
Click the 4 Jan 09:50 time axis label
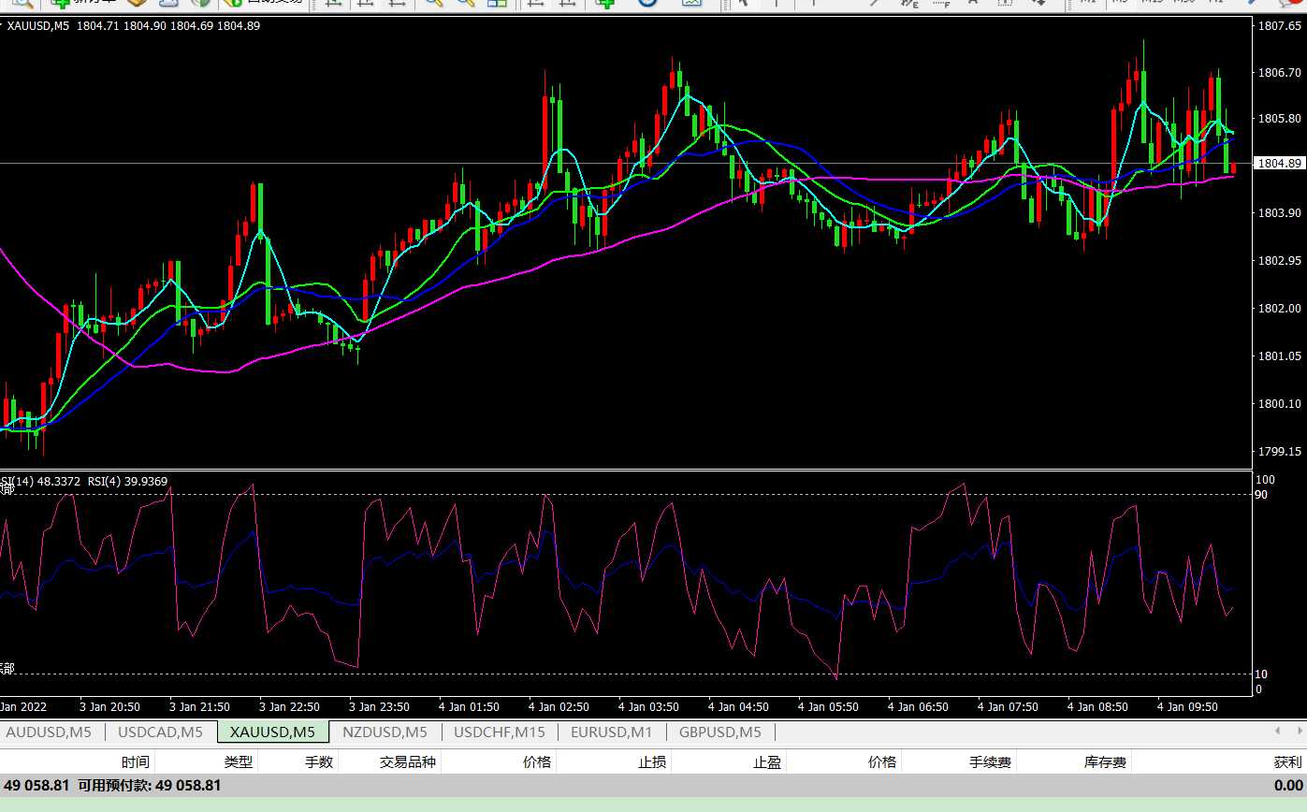(1187, 707)
